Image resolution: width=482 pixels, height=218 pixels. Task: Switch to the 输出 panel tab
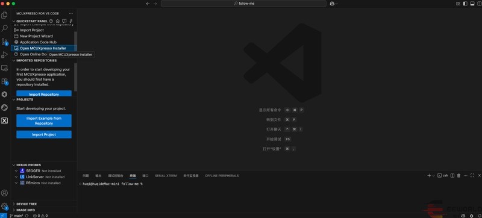click(x=98, y=176)
